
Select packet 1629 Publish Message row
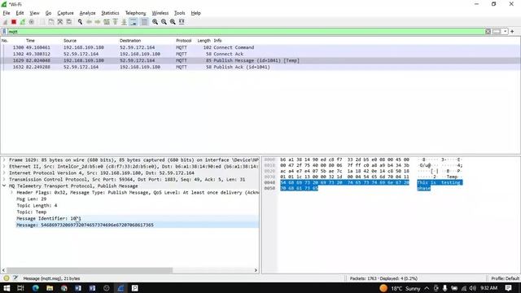260,60
